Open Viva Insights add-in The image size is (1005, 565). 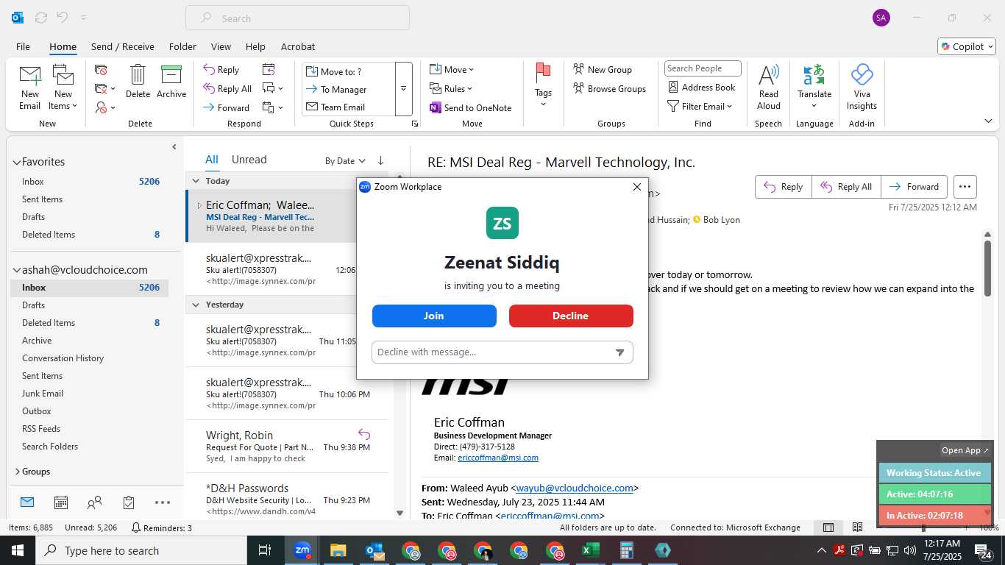point(862,88)
